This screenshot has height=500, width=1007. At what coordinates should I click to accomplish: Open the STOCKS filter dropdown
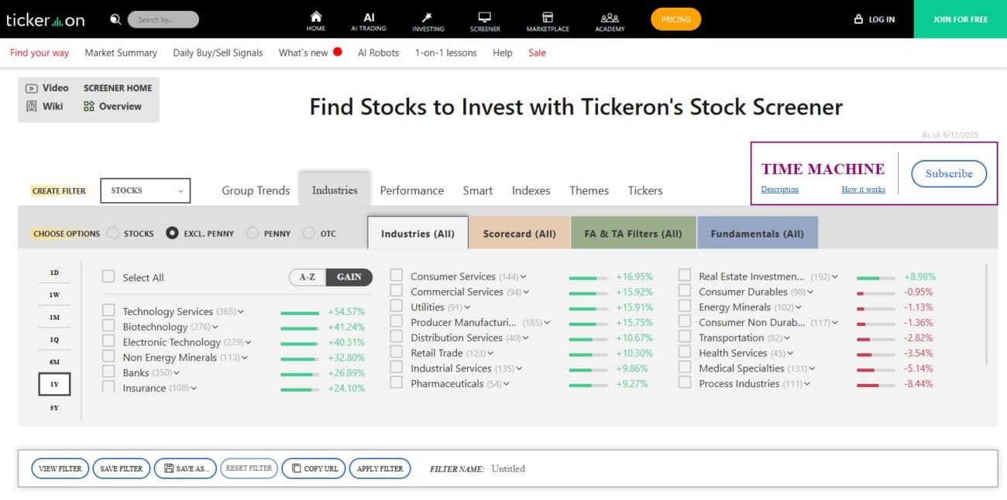[145, 190]
